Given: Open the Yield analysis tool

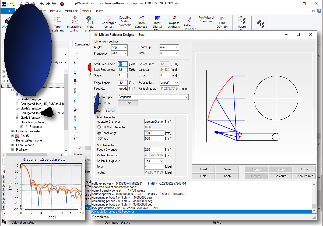Looking at the screenshot, I should 90,24.
